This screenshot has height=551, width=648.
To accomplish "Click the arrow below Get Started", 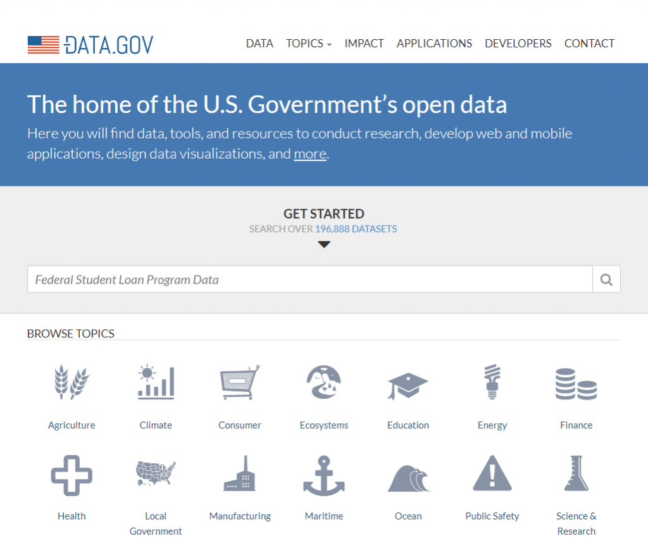I will pos(324,245).
